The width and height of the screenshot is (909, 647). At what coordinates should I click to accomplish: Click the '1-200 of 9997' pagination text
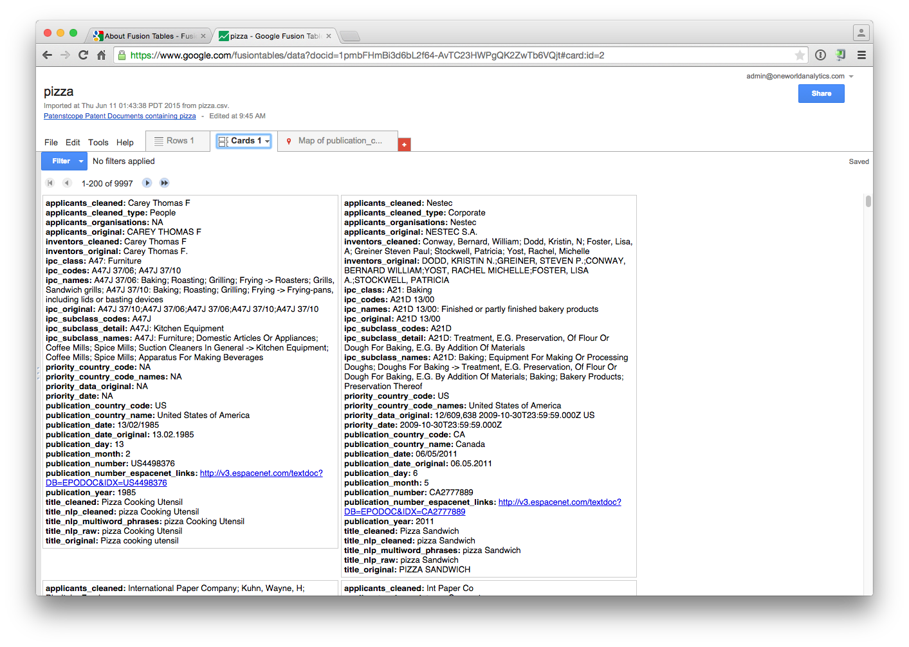(x=107, y=184)
